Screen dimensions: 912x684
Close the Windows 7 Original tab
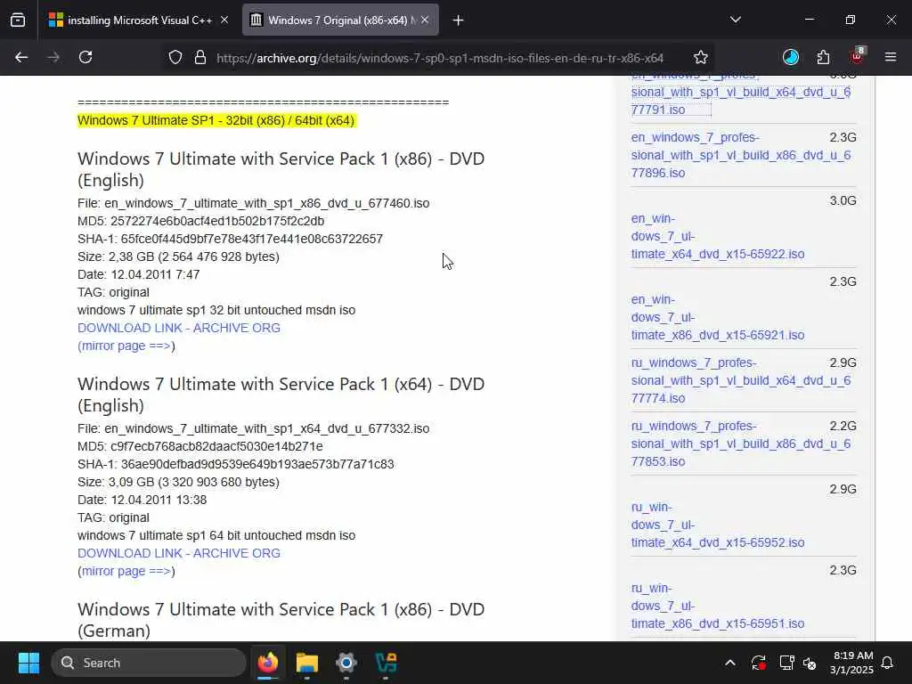tap(425, 20)
